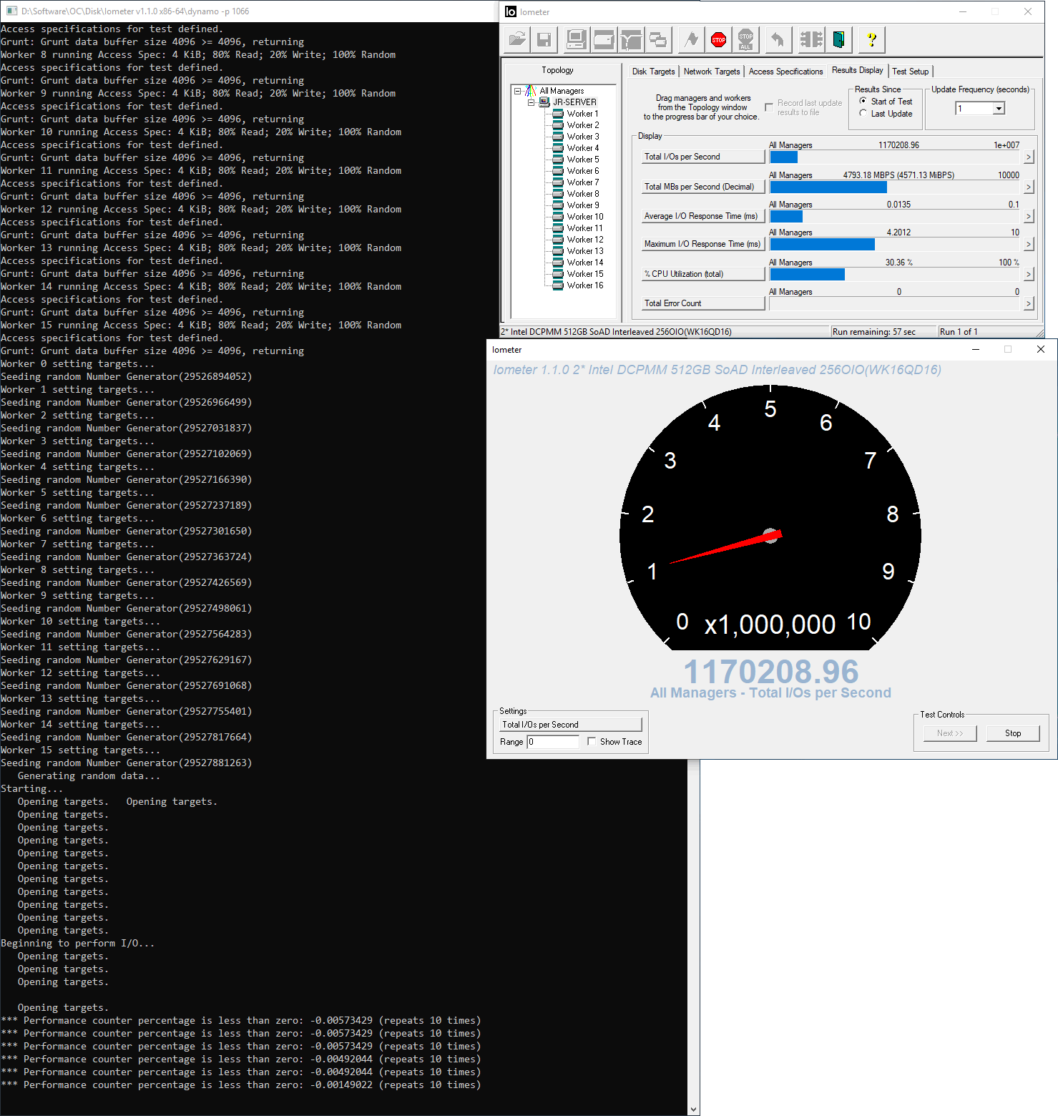Select the All Managers rainbow icon in Topology
The width and height of the screenshot is (1058, 1116).
(531, 91)
